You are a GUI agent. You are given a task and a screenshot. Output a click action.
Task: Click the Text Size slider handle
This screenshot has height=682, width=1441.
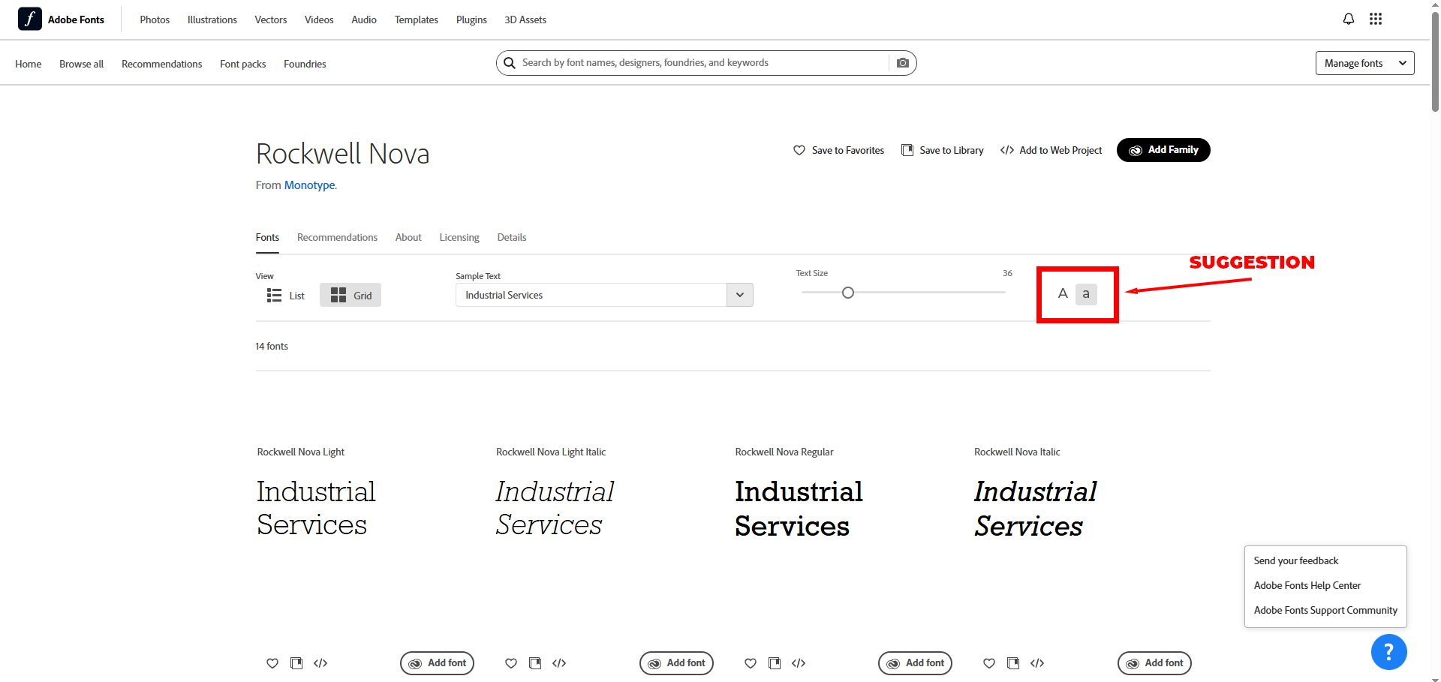tap(848, 293)
